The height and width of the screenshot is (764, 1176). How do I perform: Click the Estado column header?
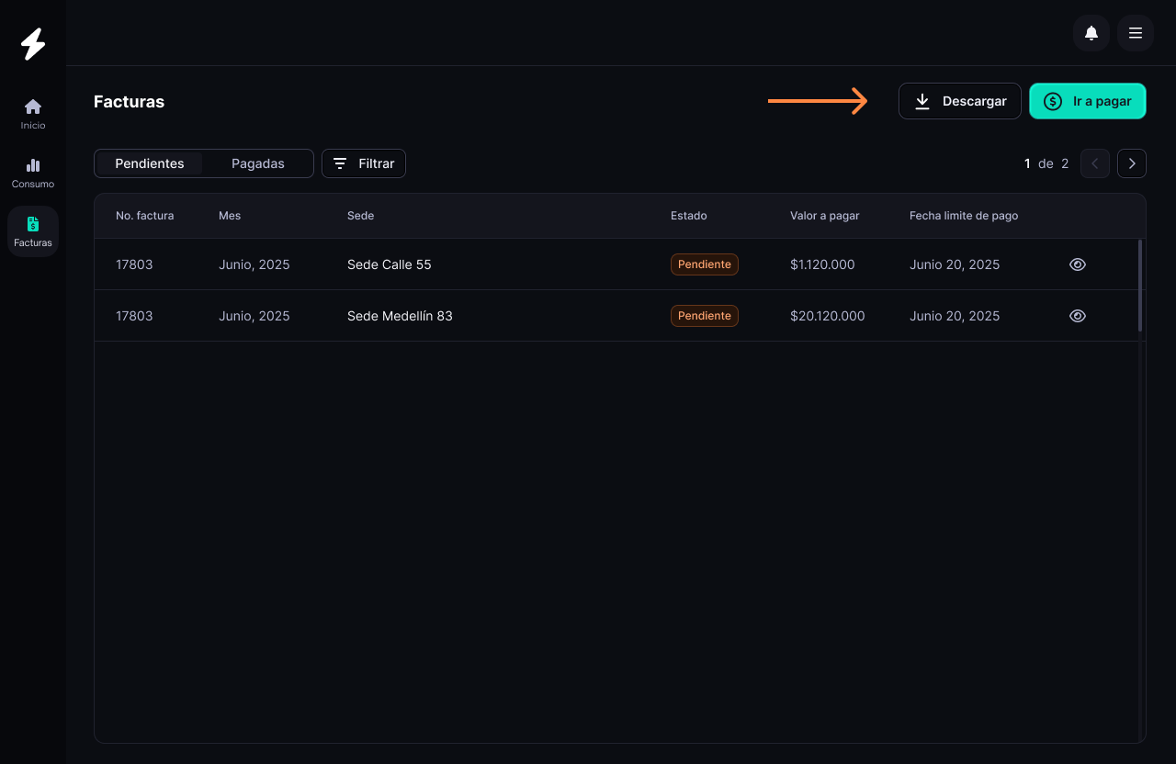[x=689, y=216]
